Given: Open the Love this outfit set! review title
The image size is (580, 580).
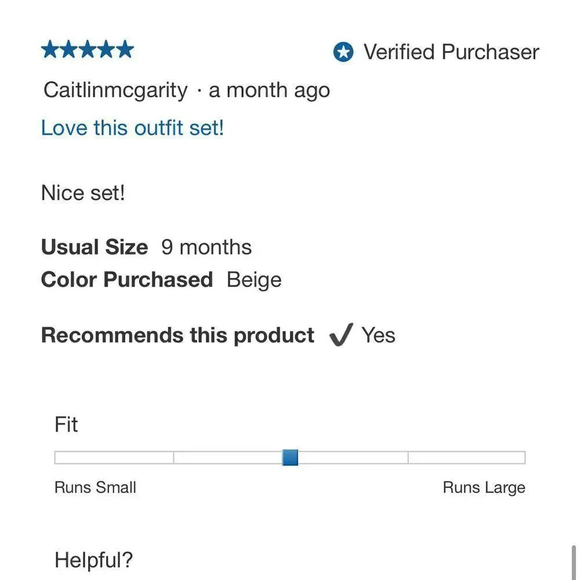Looking at the screenshot, I should tap(132, 128).
